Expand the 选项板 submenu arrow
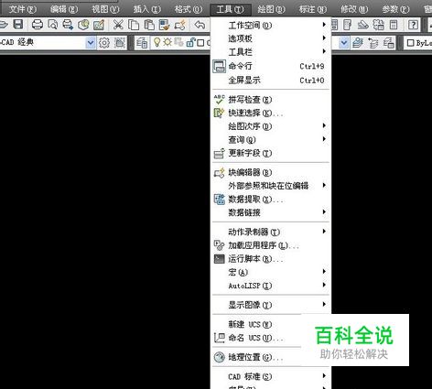 [324, 38]
